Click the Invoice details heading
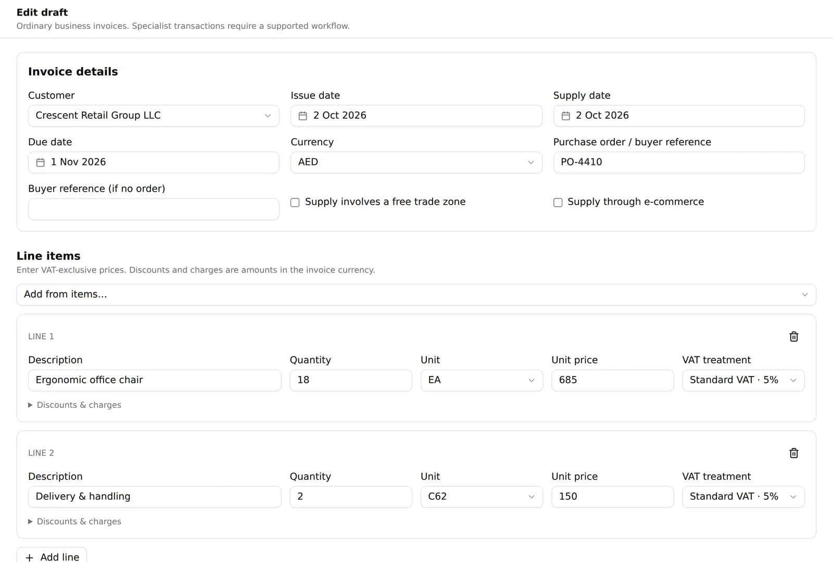Screen dimensions: 833x562 click(73, 71)
